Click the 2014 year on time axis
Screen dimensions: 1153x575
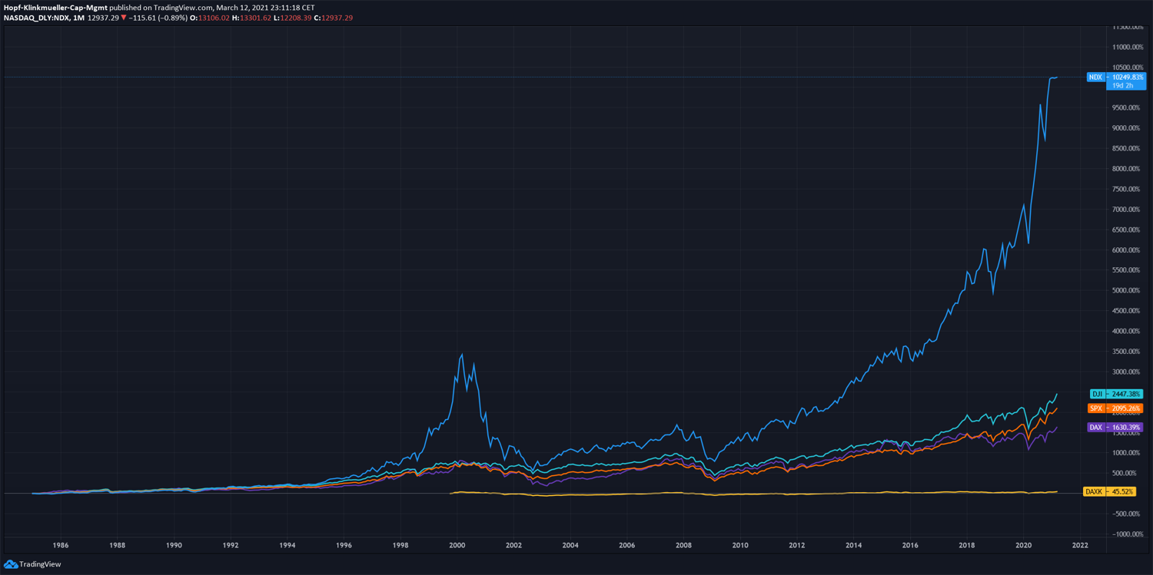[853, 545]
